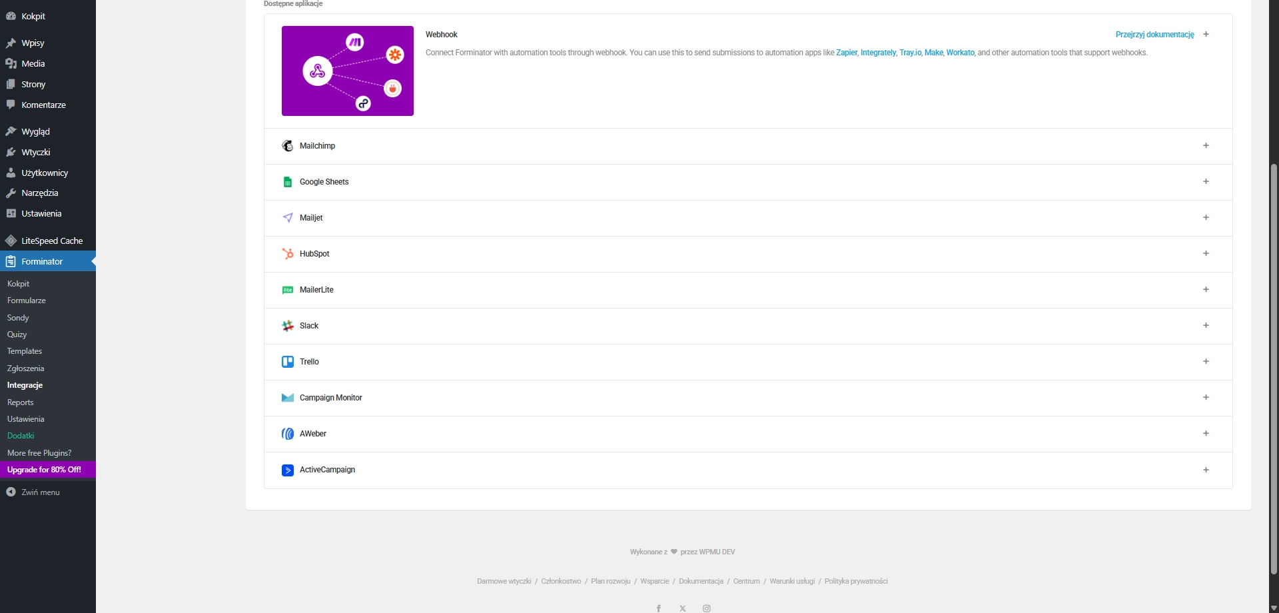
Task: Click the ActiveCampaign logo icon
Action: tap(288, 470)
